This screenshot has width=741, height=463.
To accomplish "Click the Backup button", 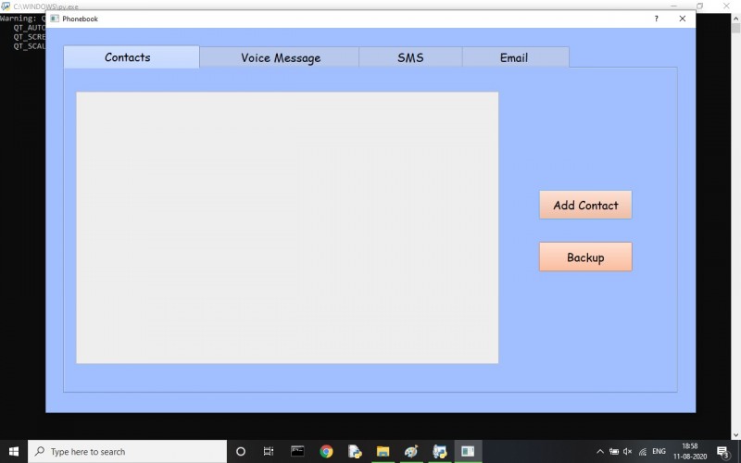I will pyautogui.click(x=585, y=257).
